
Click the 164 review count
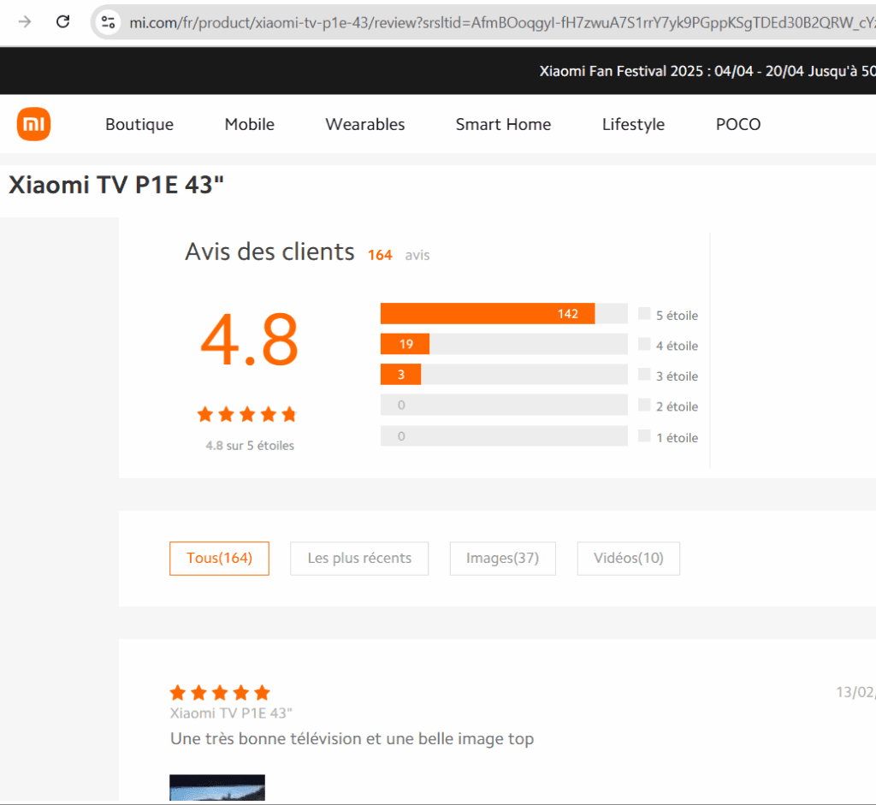pyautogui.click(x=380, y=255)
